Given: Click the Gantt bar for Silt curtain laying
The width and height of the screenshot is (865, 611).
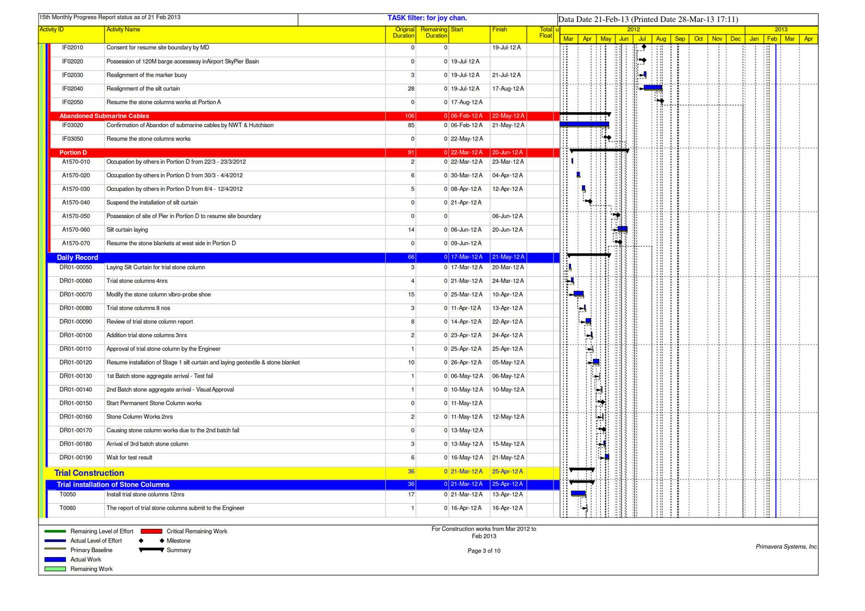Looking at the screenshot, I should (x=623, y=229).
